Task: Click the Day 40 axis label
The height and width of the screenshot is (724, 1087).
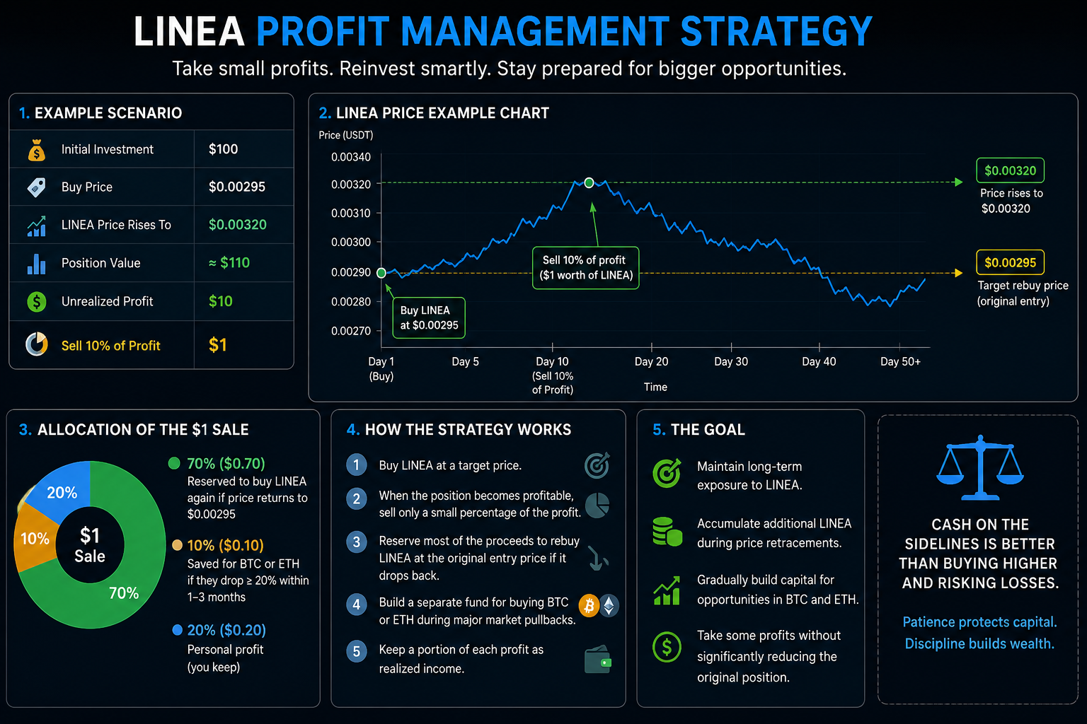Action: (x=819, y=361)
